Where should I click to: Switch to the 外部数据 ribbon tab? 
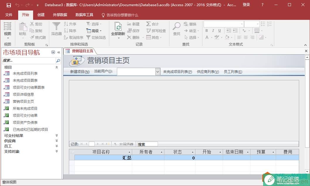[x=60, y=15]
